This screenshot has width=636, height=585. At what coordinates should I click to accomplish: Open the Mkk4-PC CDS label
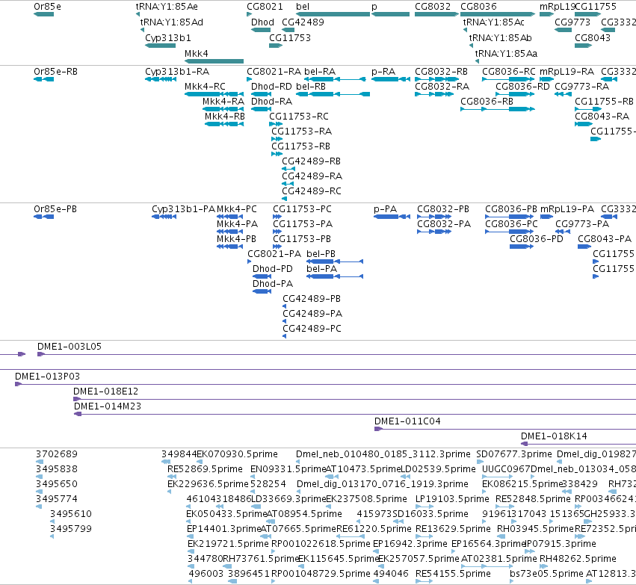coord(236,209)
